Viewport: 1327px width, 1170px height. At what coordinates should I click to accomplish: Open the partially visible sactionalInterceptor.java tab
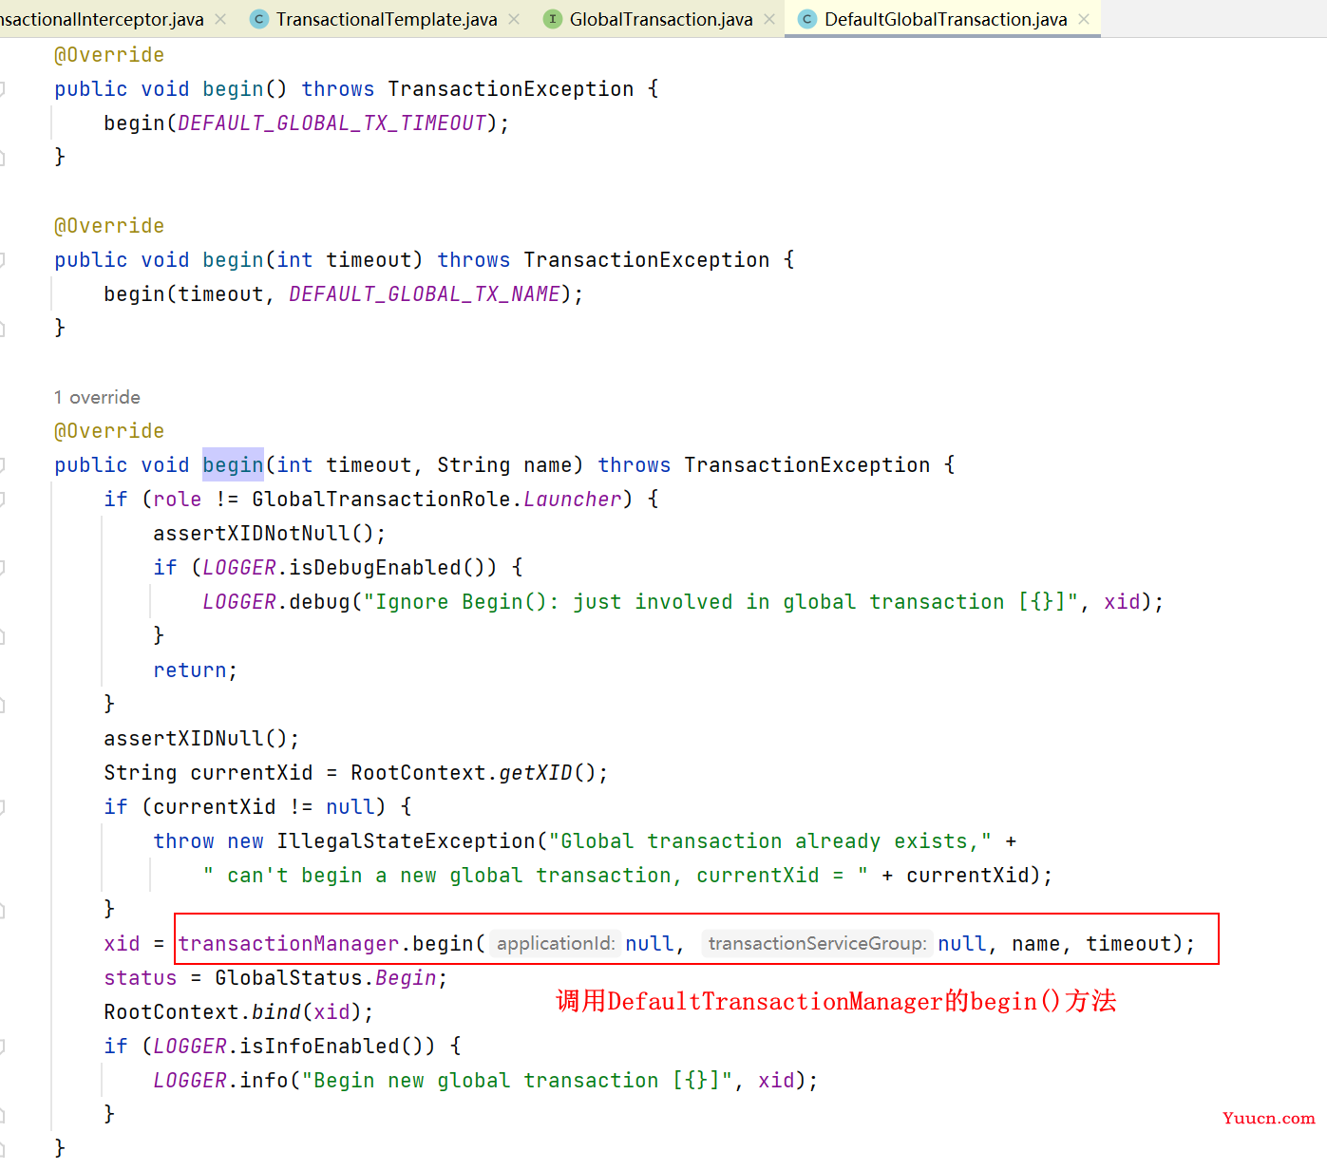(x=102, y=19)
